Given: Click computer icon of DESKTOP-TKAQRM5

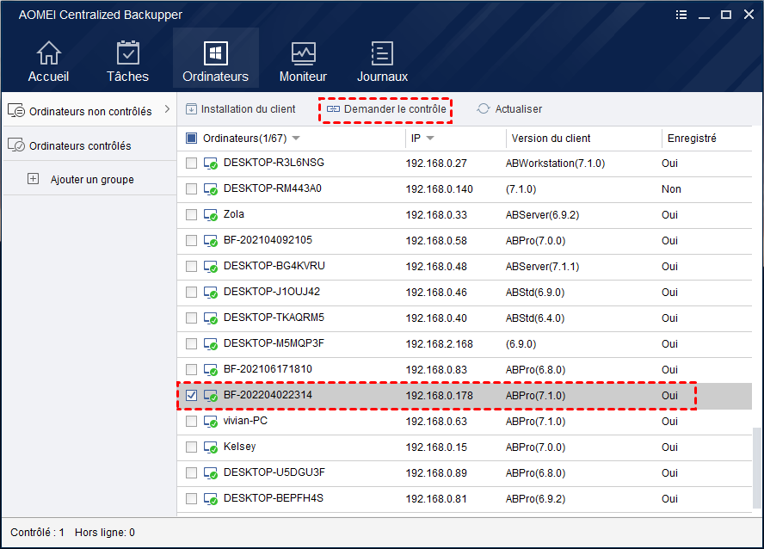Looking at the screenshot, I should click(x=211, y=318).
